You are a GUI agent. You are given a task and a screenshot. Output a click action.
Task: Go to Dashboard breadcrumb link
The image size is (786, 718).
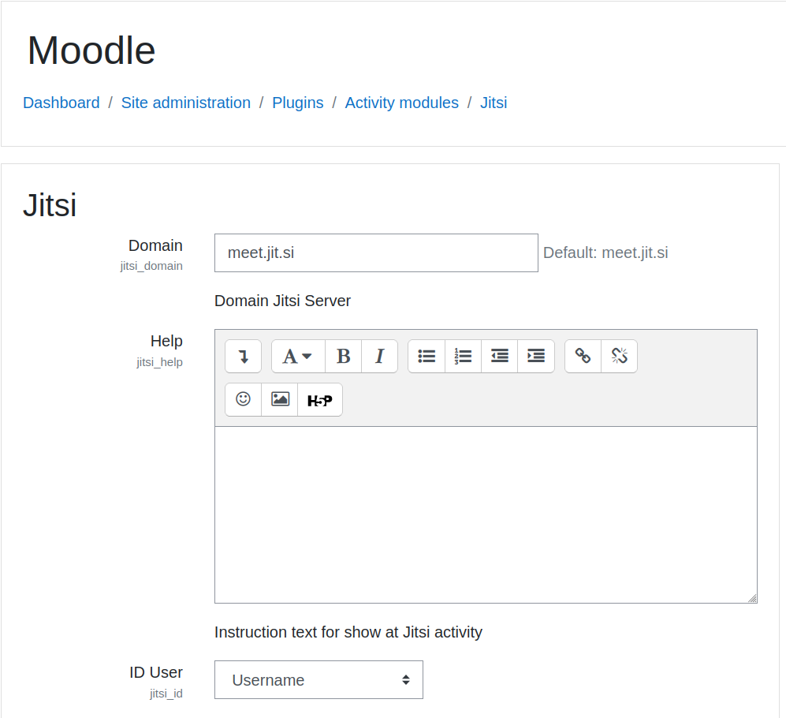(x=61, y=103)
